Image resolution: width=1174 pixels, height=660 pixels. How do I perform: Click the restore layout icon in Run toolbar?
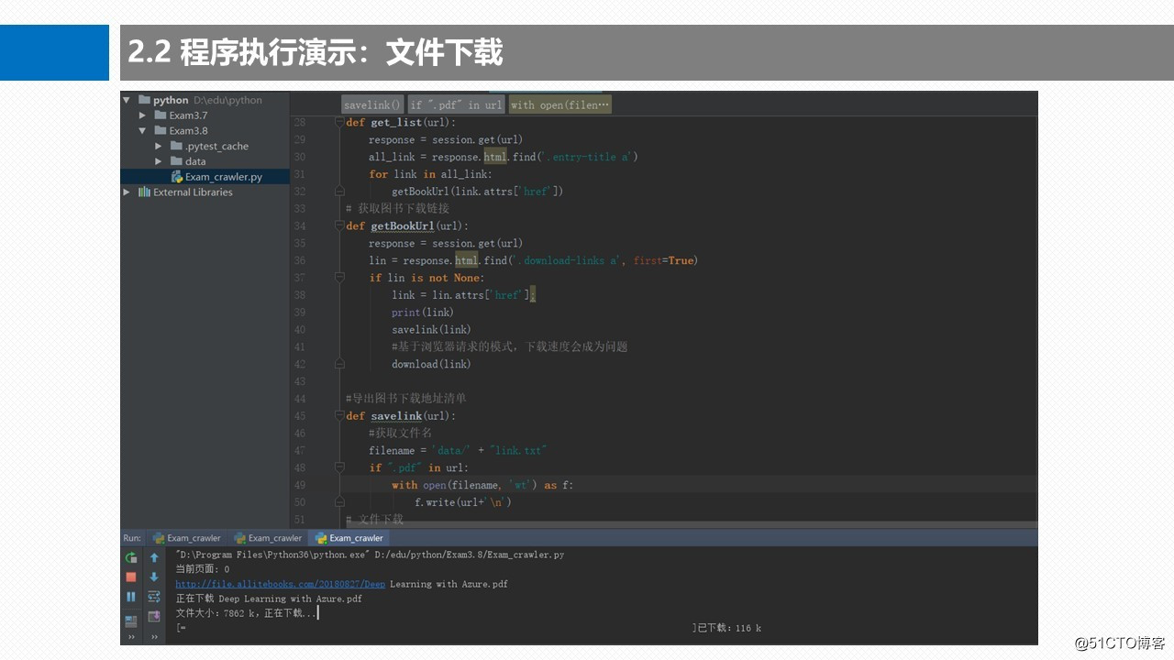point(131,621)
